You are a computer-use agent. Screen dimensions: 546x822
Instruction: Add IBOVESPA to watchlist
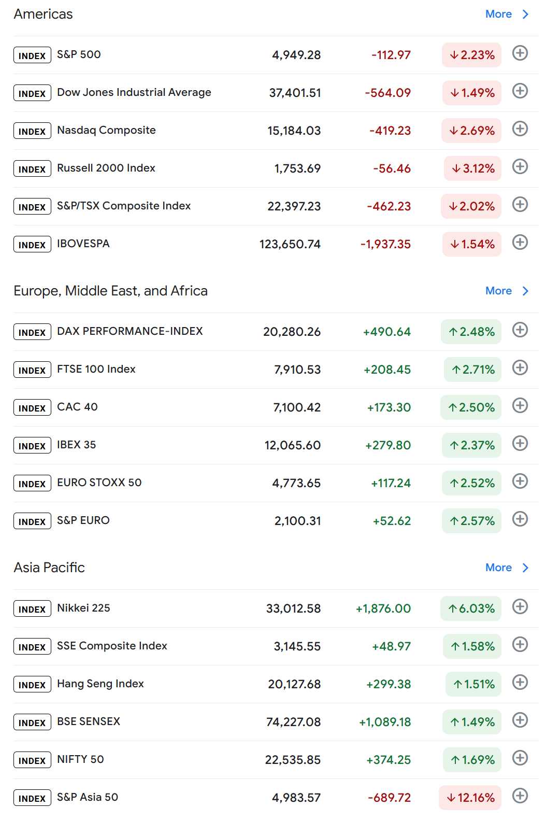pyautogui.click(x=520, y=242)
